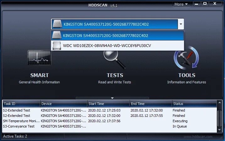
Task: Open the TESTS magnifying glass icon
Action: [115, 60]
